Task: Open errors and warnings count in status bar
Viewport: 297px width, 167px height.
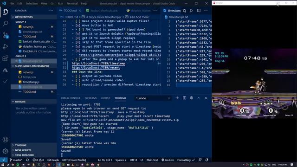Action: pos(38,160)
